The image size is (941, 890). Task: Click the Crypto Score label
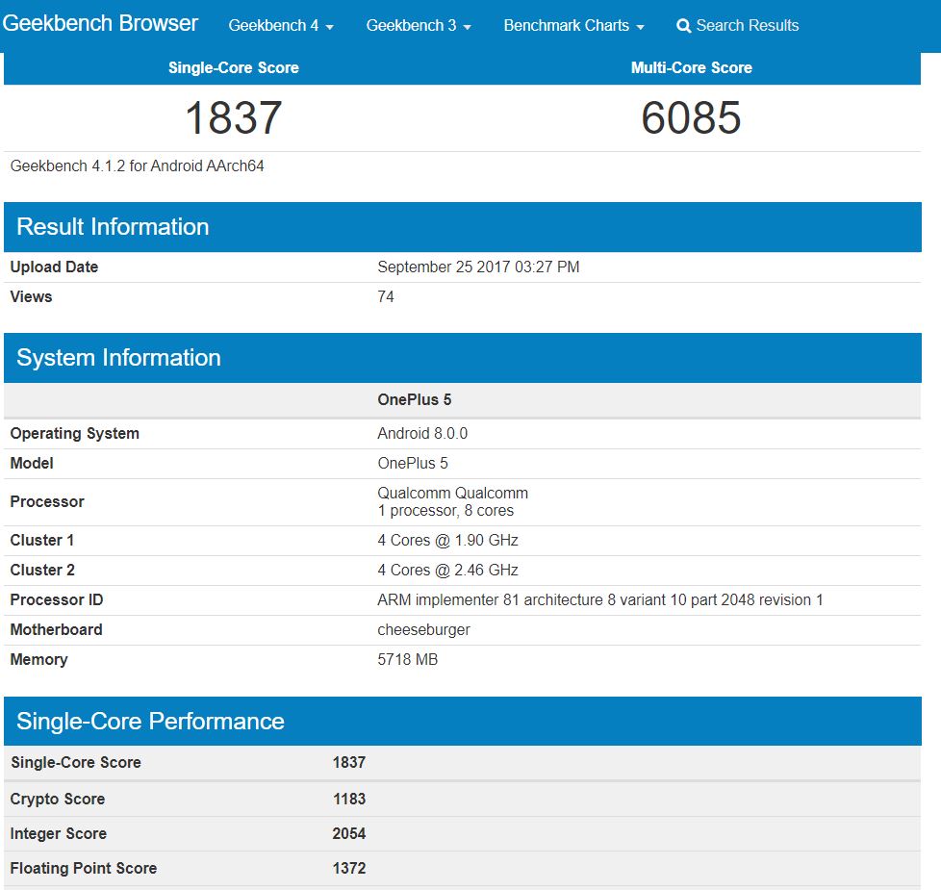point(58,800)
